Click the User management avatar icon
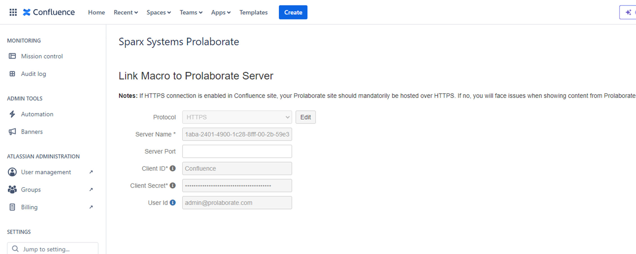636x254 pixels. (12, 172)
